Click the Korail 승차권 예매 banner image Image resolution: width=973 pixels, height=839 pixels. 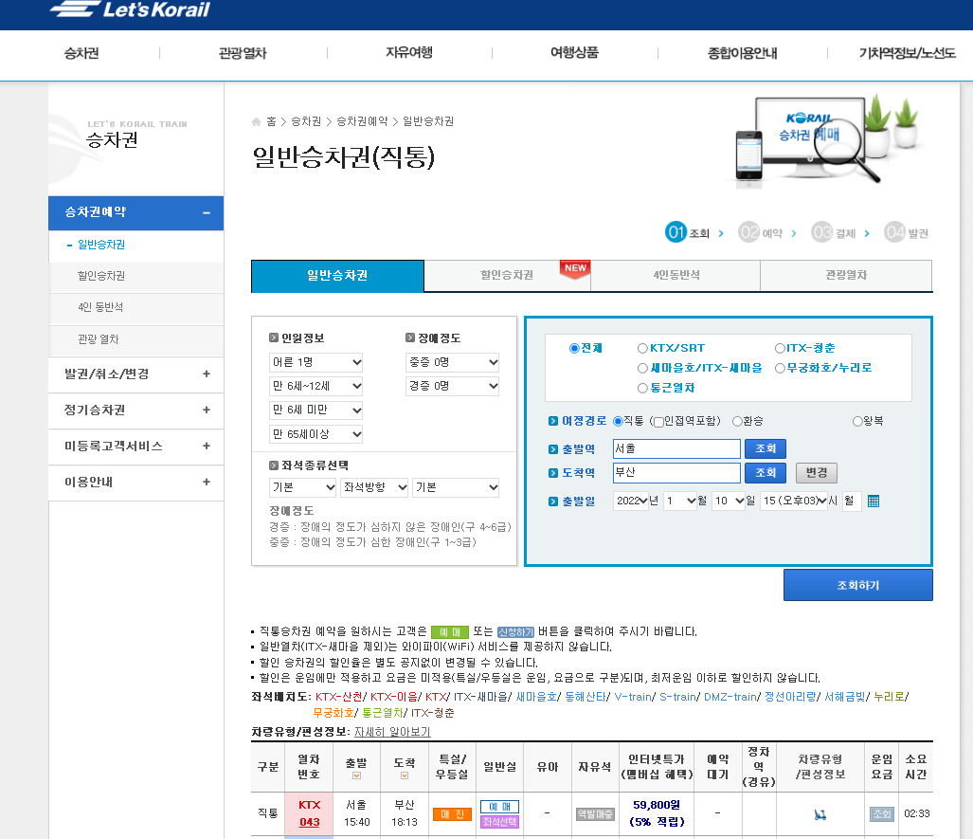(825, 139)
